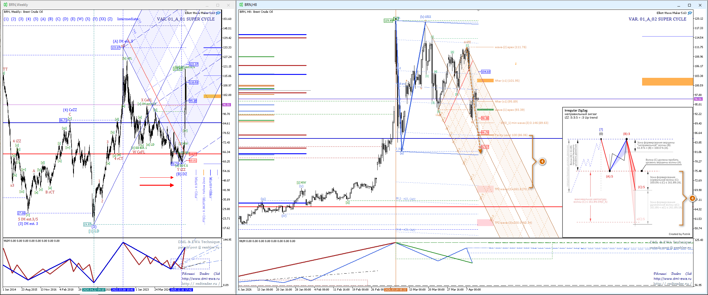Open the dml-ewa.ru link on Weekly chart
708x295 pixels.
coord(201,279)
